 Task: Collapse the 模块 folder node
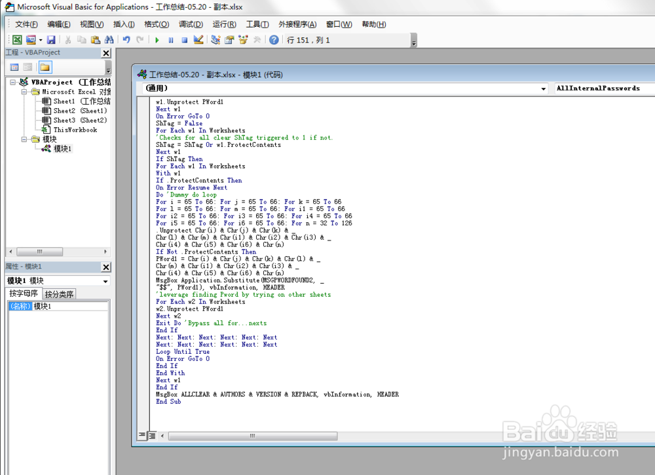point(24,139)
